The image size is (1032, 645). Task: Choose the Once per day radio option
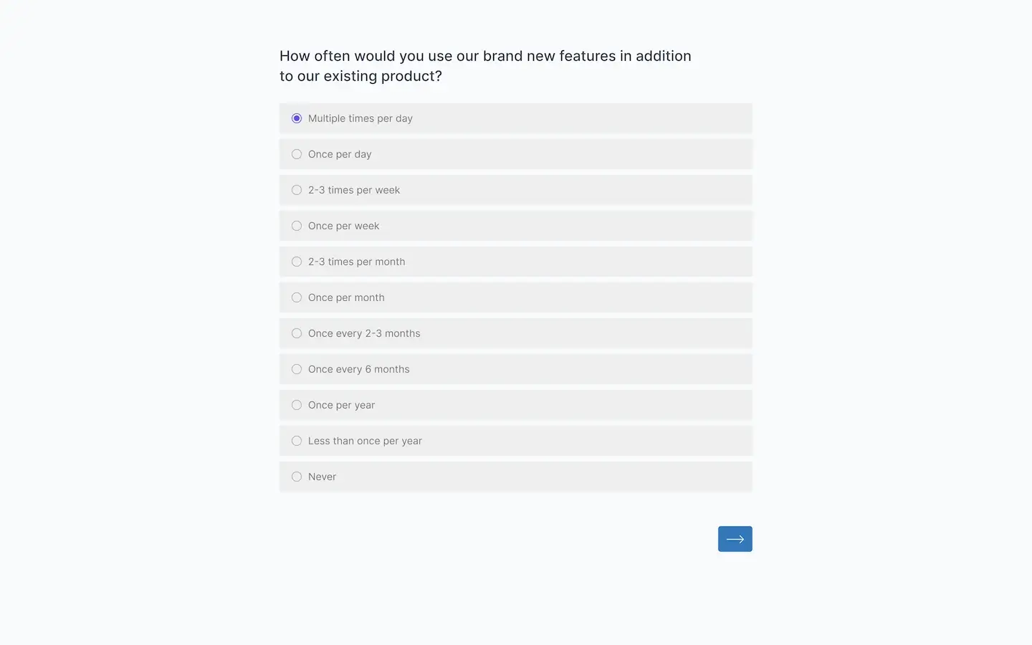pyautogui.click(x=297, y=154)
